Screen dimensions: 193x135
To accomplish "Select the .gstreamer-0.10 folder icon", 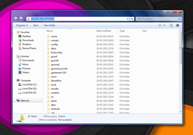I will [48, 73].
